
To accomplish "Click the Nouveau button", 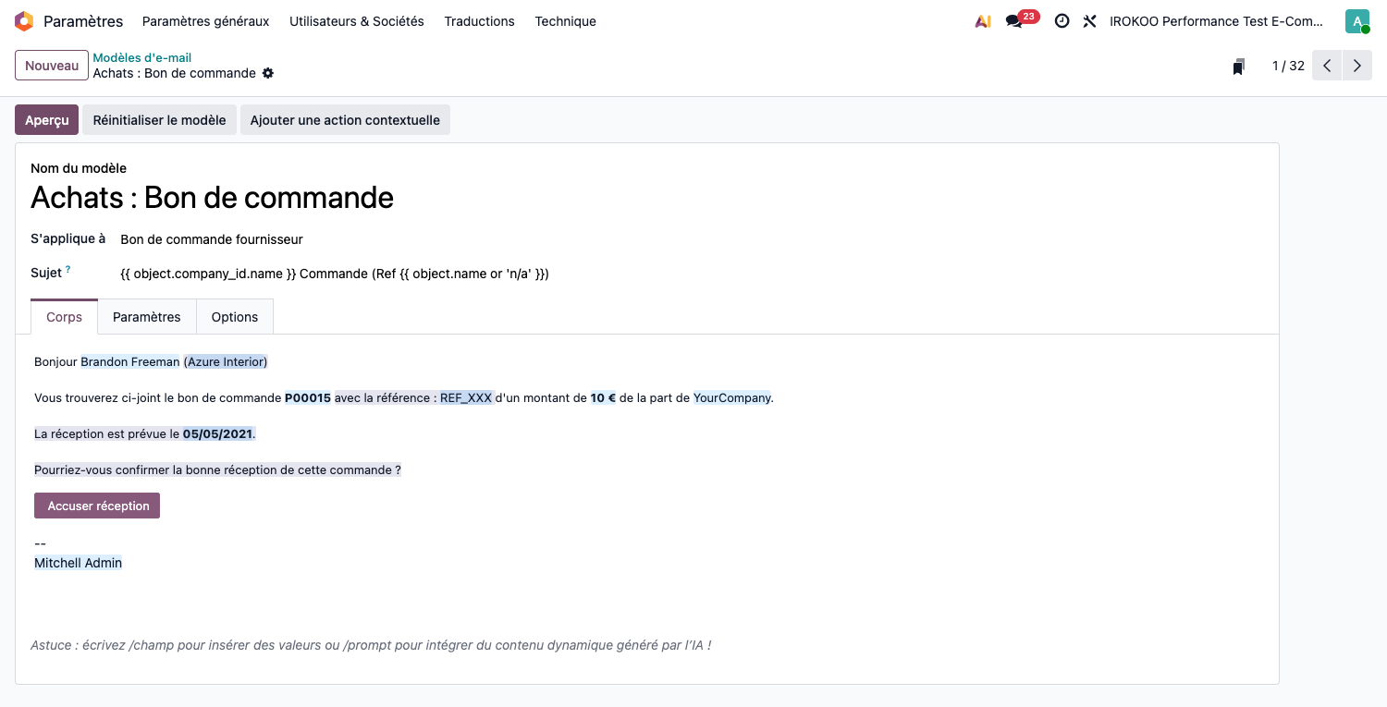I will click(x=52, y=66).
